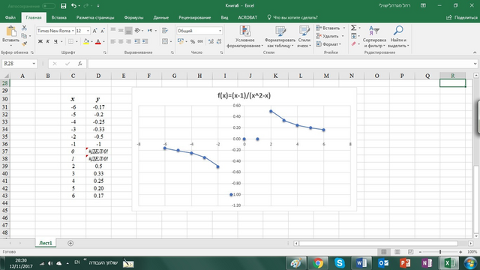Click the percent style icon
The height and width of the screenshot is (270, 480).
click(193, 41)
